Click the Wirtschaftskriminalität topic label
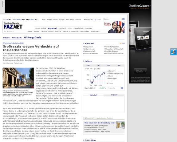 13,43
